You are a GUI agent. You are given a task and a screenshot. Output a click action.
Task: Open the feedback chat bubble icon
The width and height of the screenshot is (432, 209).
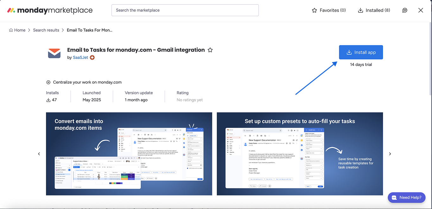(405, 10)
